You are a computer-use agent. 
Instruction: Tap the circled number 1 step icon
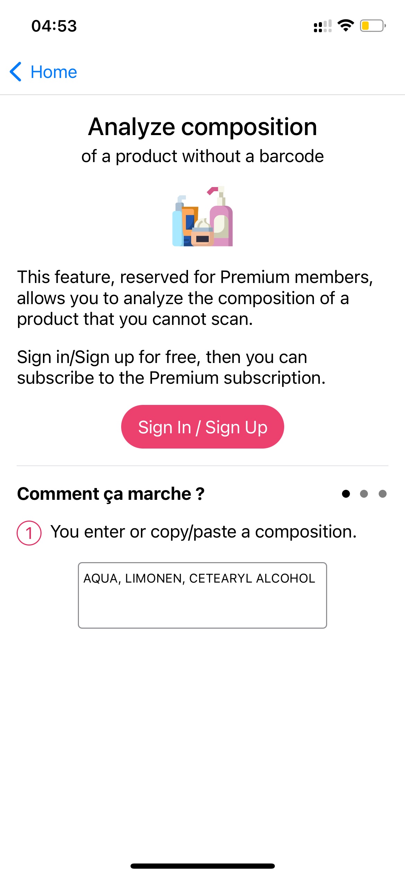point(29,533)
